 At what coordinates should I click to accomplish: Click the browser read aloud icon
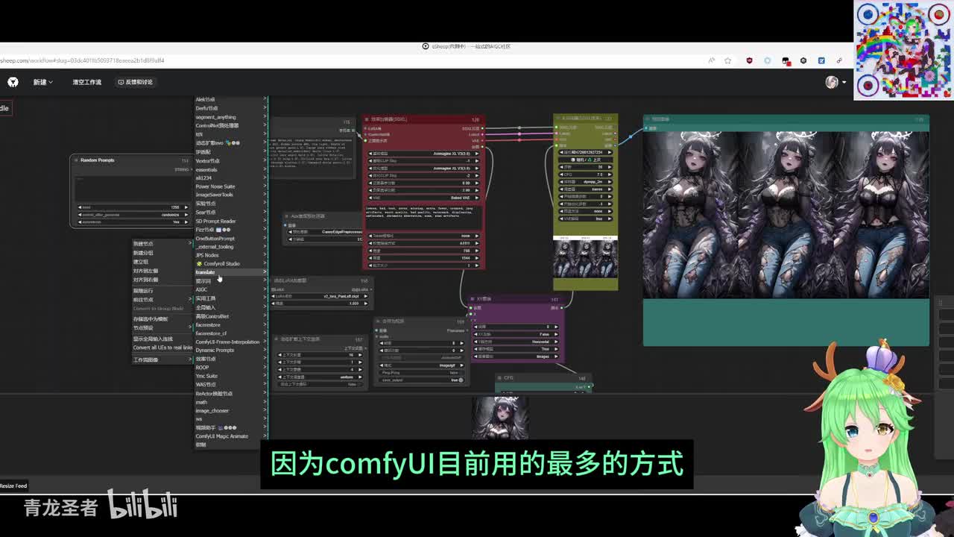click(711, 60)
